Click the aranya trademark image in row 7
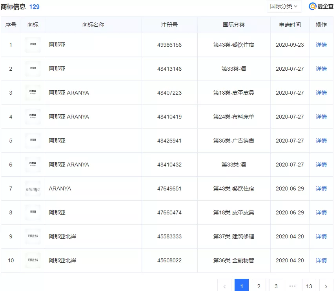Screen dimensions: 335x291 tap(33, 189)
